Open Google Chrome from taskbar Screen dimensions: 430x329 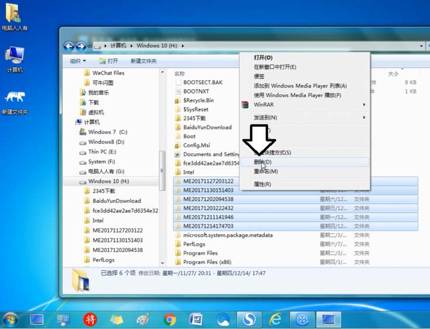pyautogui.click(x=169, y=320)
